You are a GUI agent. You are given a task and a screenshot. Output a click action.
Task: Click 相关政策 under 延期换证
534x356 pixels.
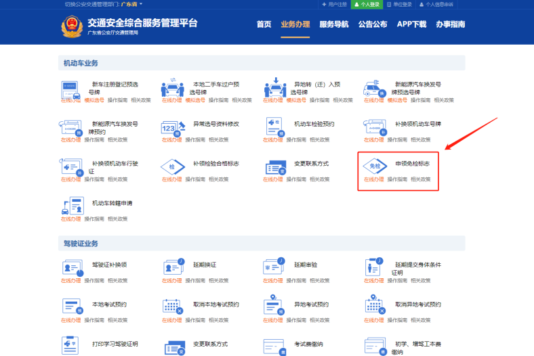(x=219, y=280)
